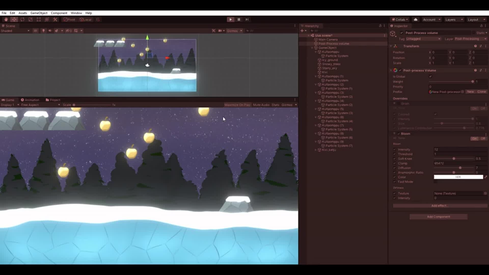Turn Bloom override Off
Image resolution: width=489 pixels, height=275 pixels.
pyautogui.click(x=482, y=138)
